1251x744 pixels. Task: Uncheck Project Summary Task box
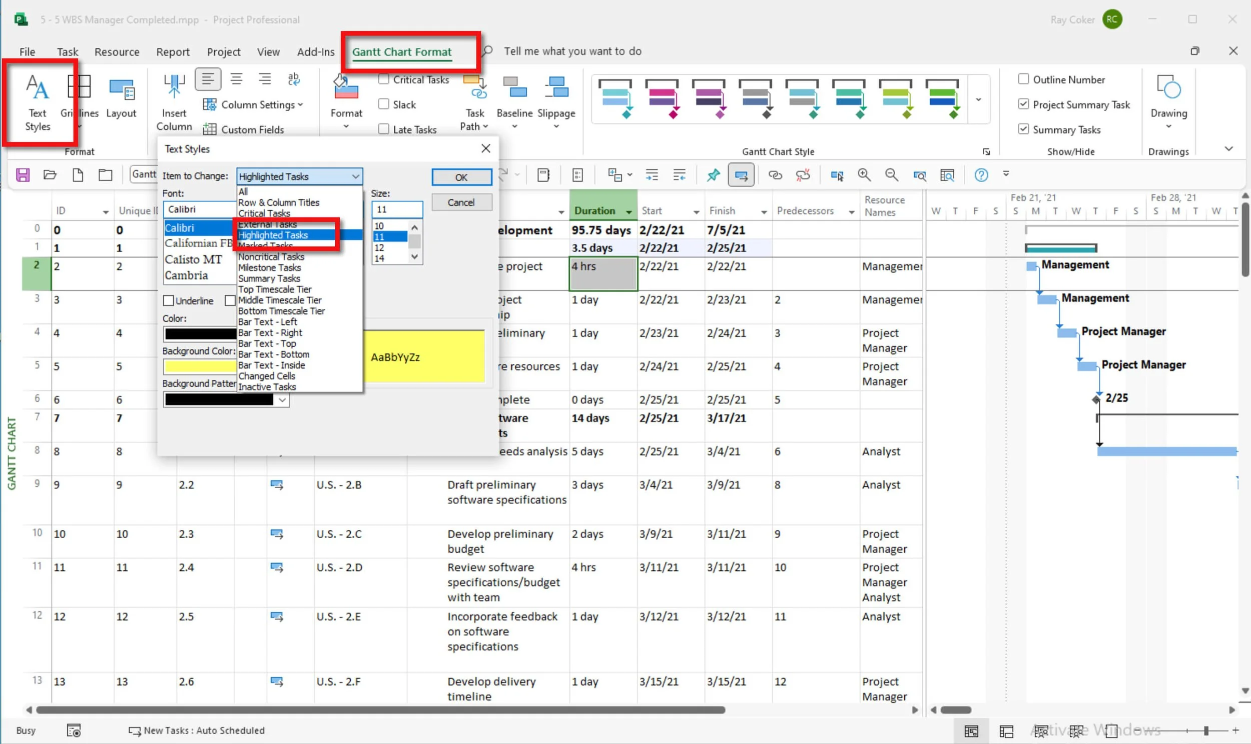(x=1023, y=104)
